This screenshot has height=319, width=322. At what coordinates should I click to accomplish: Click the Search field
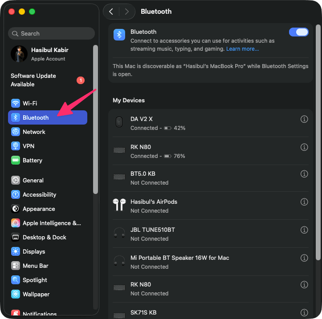[x=51, y=33]
